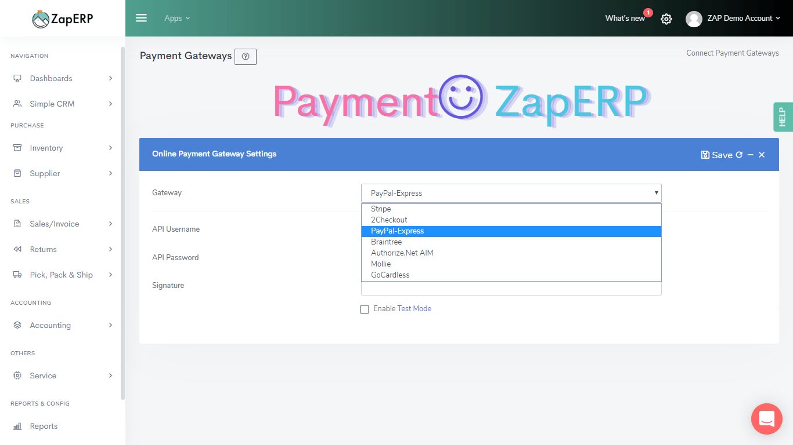Click the Simple CRM people icon
This screenshot has width=793, height=445.
coord(17,104)
